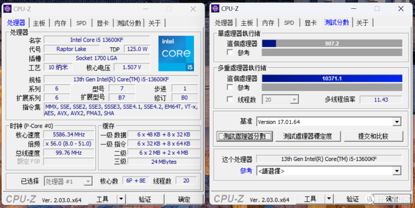This screenshot has height=208, width=415.
Task: Click the 三级 cache value 24 MBytes
Action: click(x=164, y=162)
